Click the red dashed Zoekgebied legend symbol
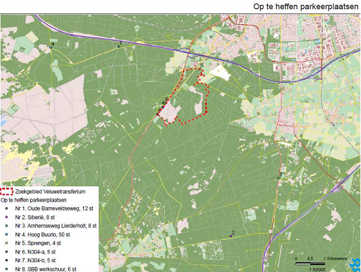 [7, 192]
